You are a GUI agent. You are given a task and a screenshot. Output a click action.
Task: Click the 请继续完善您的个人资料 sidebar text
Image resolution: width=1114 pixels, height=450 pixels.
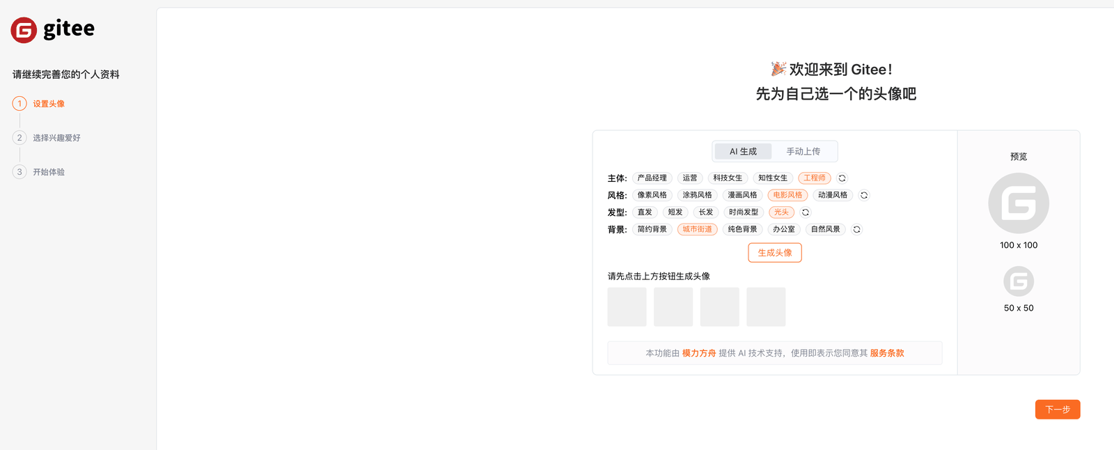click(x=66, y=75)
